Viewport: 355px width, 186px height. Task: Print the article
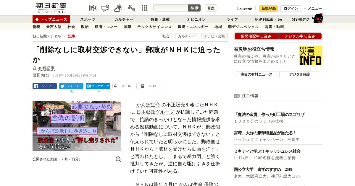151,86
